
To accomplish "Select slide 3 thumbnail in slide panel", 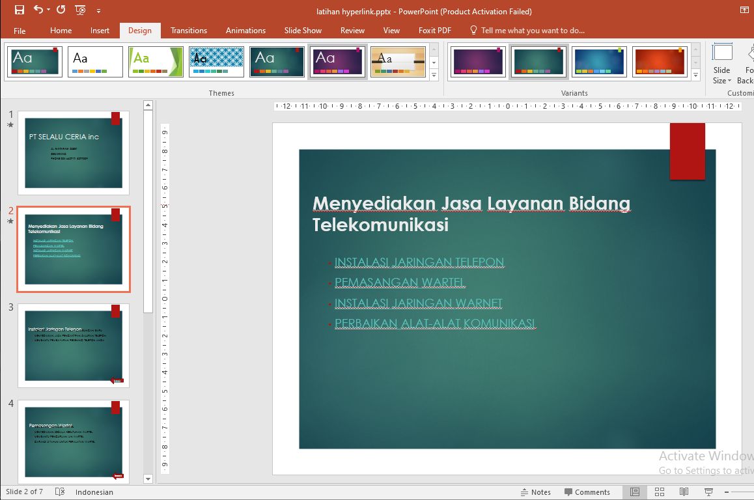I will tap(74, 345).
